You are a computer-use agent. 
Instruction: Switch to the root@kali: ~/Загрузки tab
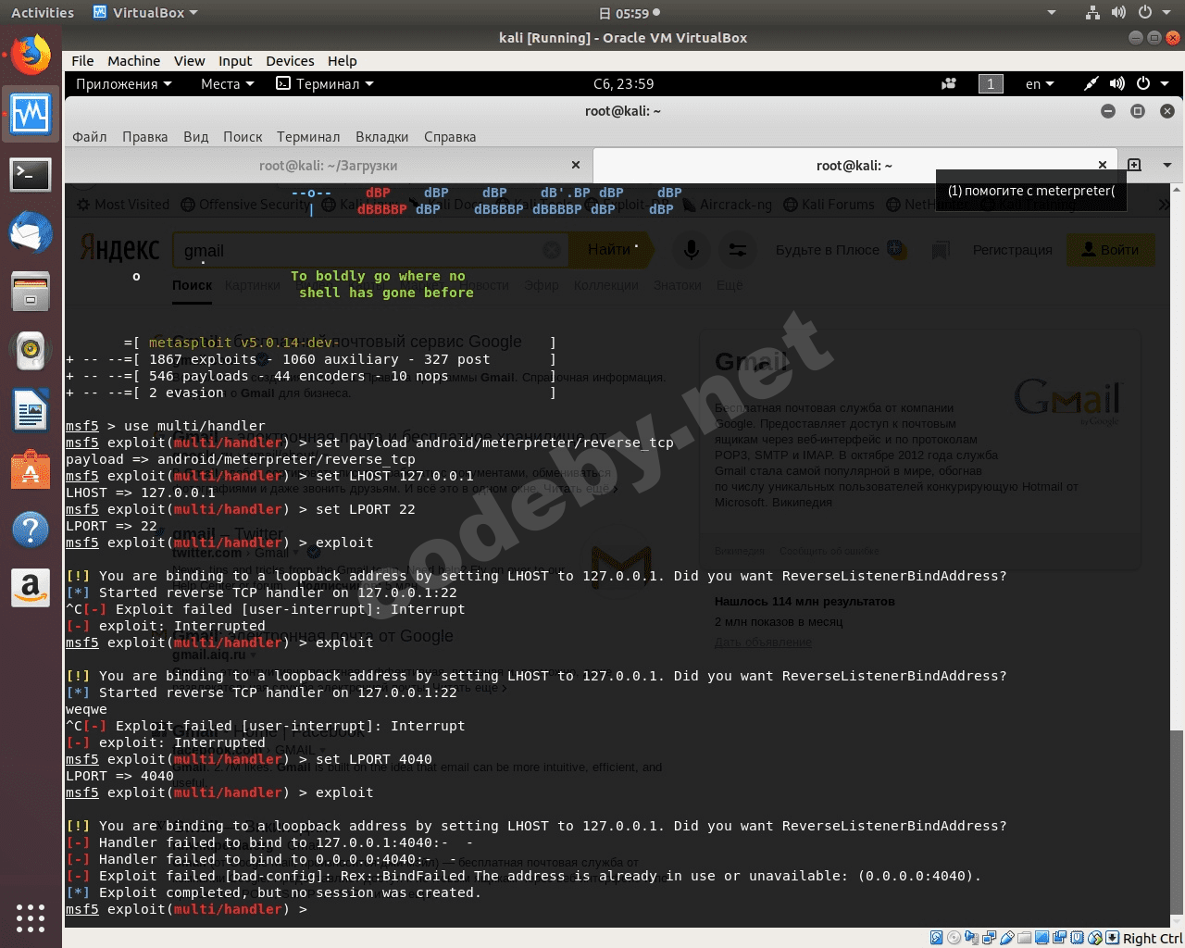pos(329,165)
